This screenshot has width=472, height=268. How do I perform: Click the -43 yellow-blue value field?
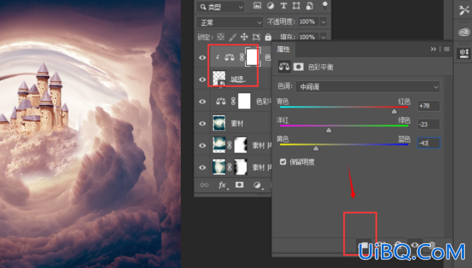[x=428, y=143]
